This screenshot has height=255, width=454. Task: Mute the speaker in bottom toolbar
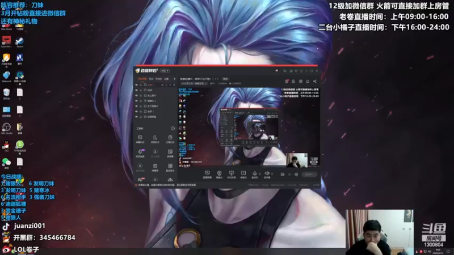[267, 174]
